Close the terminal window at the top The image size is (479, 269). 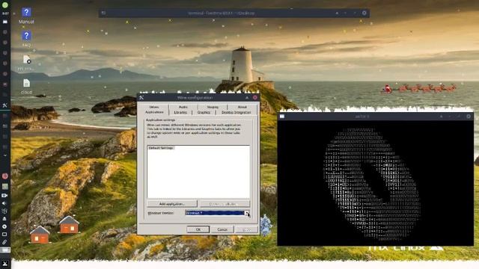tap(364, 13)
